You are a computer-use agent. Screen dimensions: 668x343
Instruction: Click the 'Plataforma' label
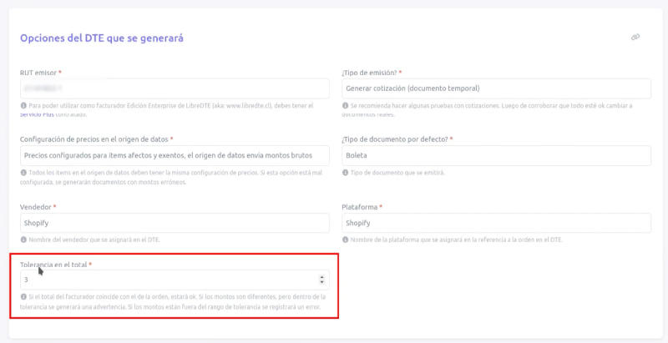click(x=360, y=207)
